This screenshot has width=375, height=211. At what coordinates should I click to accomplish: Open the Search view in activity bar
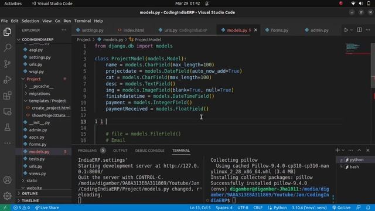(x=7, y=47)
